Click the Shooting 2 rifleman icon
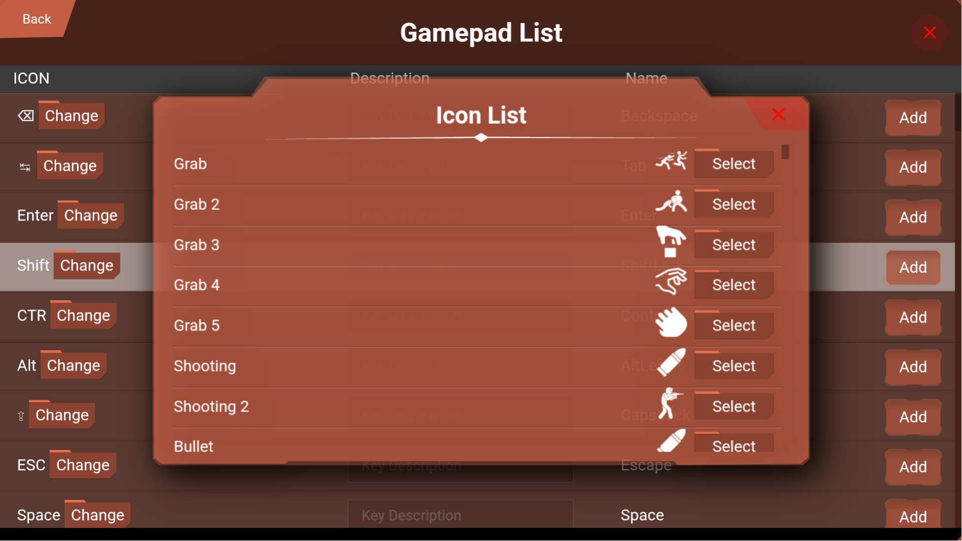 pos(670,403)
